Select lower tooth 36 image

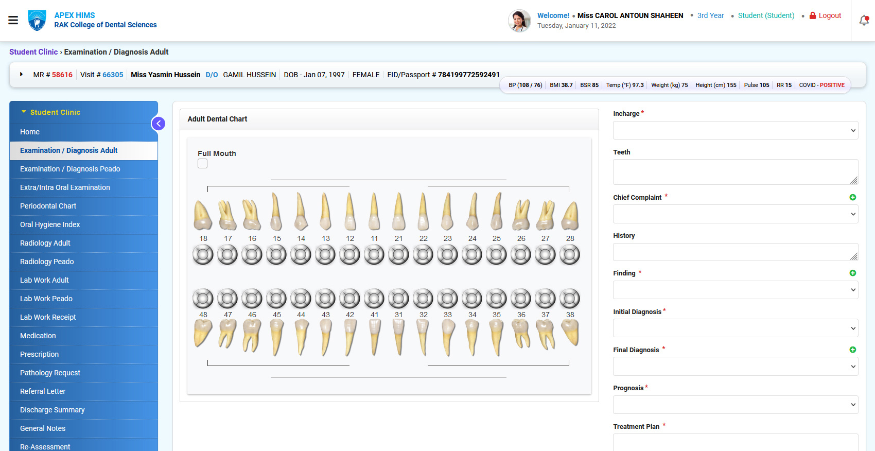tap(521, 334)
